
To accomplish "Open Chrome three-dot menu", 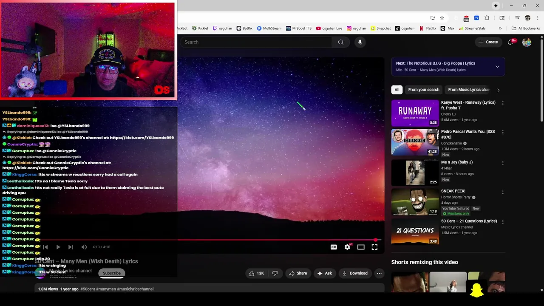I will 537,18.
